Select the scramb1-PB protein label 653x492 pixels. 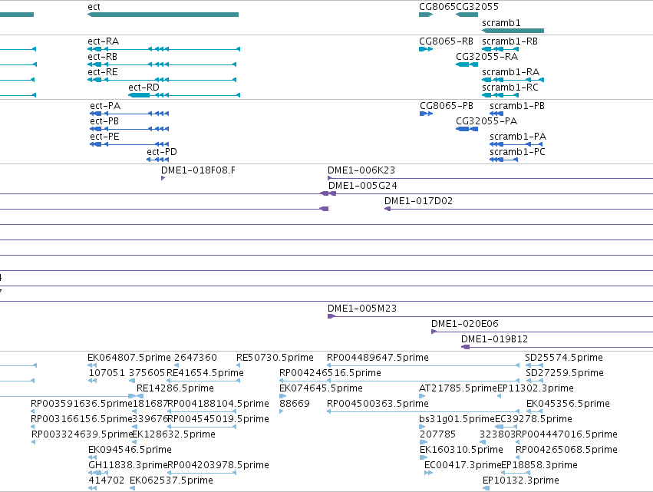click(517, 106)
